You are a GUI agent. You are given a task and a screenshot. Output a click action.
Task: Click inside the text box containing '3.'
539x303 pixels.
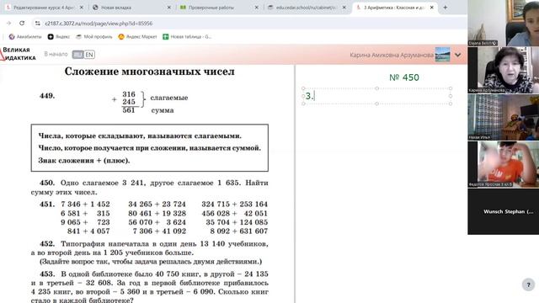coord(376,96)
